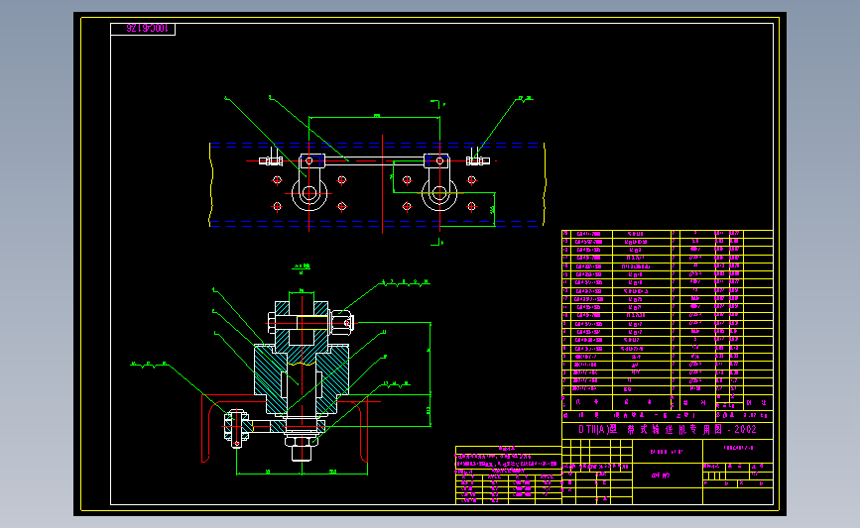Select the long vertical red centerline in the top view
Viewport: 860px width, 528px height.
coord(382,183)
